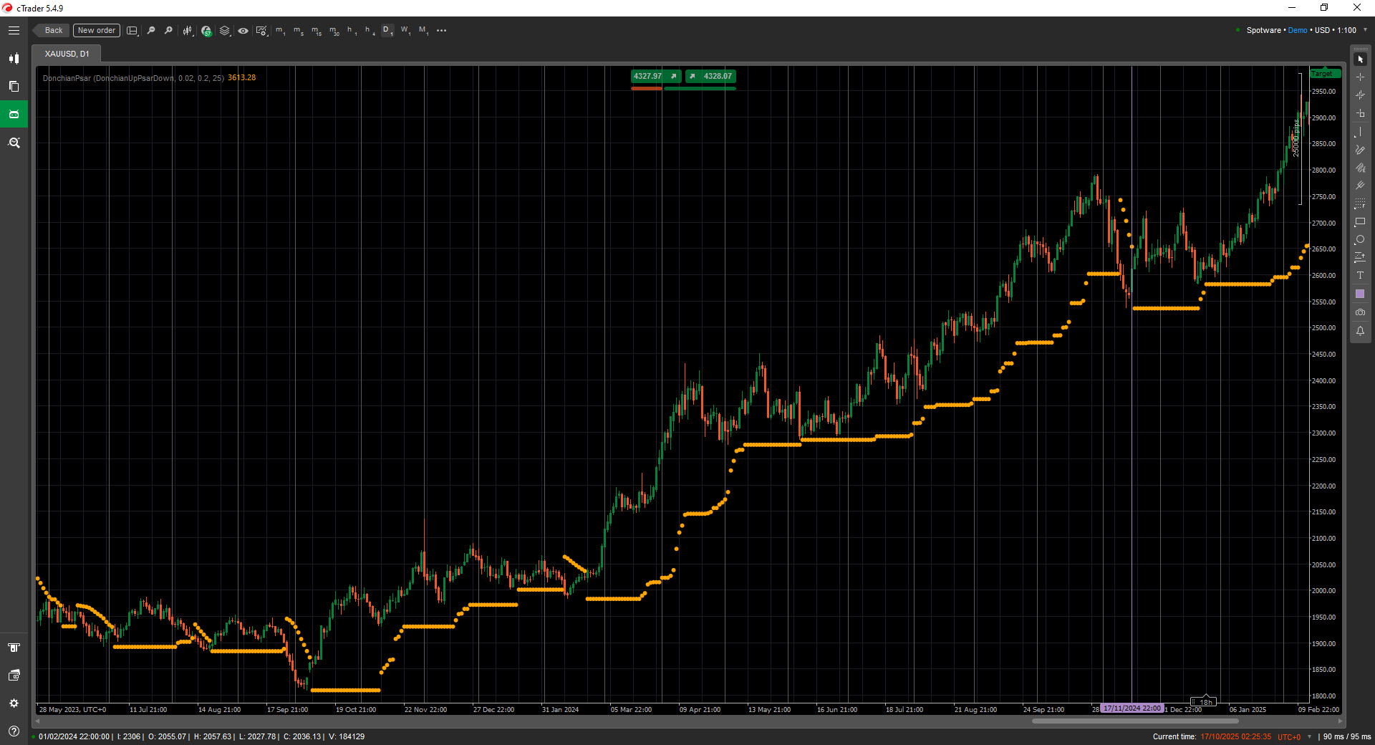Select the Text drawing tool
Viewport: 1375px width, 745px height.
point(1359,275)
